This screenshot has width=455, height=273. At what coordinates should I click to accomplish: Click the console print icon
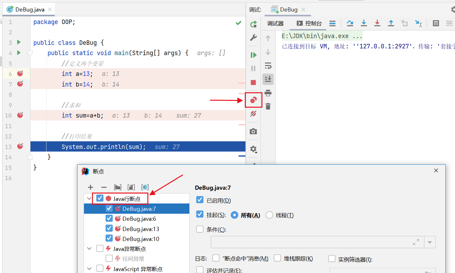point(268,93)
